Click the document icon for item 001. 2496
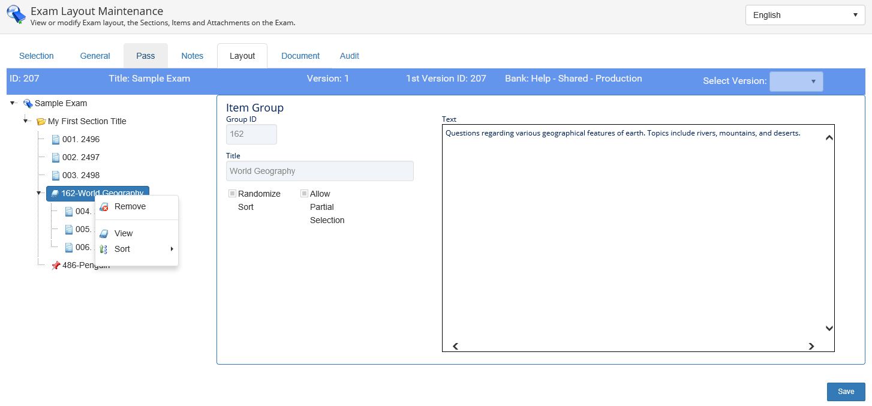The height and width of the screenshot is (406, 872). coord(56,140)
